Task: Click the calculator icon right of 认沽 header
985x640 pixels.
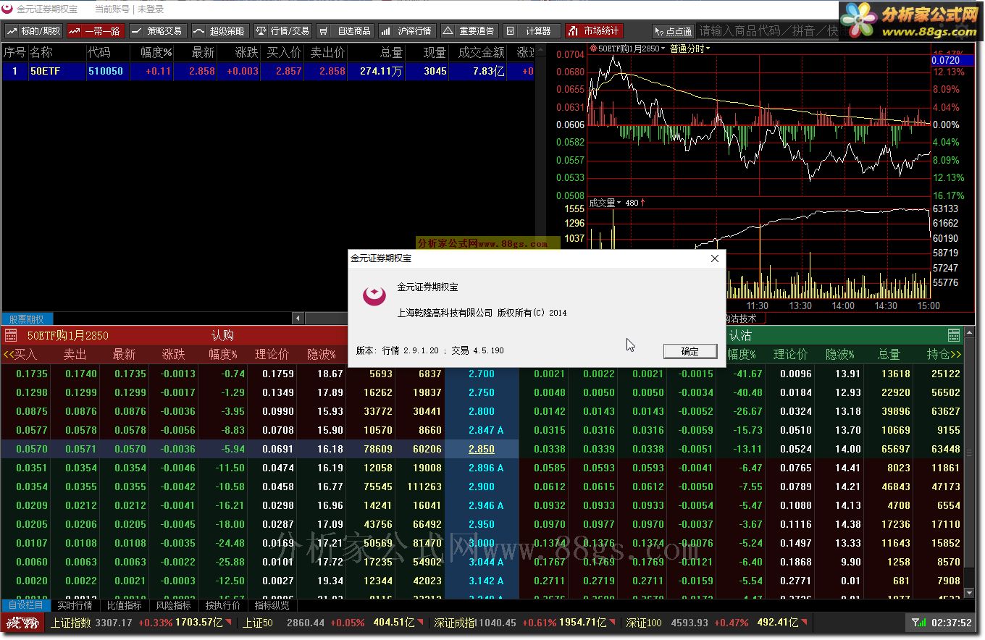Action: click(x=954, y=335)
